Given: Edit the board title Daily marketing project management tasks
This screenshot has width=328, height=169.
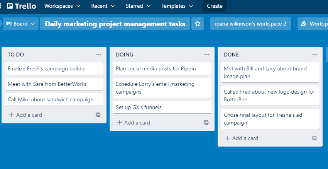Looking at the screenshot, I should [x=115, y=24].
